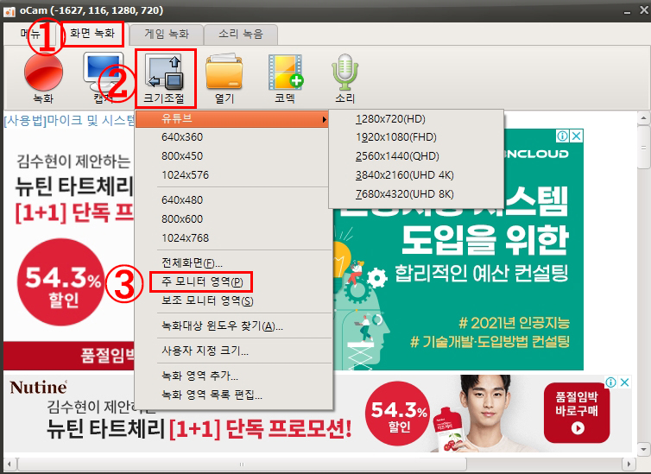This screenshot has height=474, width=651.
Task: Click the 54.3% 할인 badge in bottom banner
Action: pos(399,414)
